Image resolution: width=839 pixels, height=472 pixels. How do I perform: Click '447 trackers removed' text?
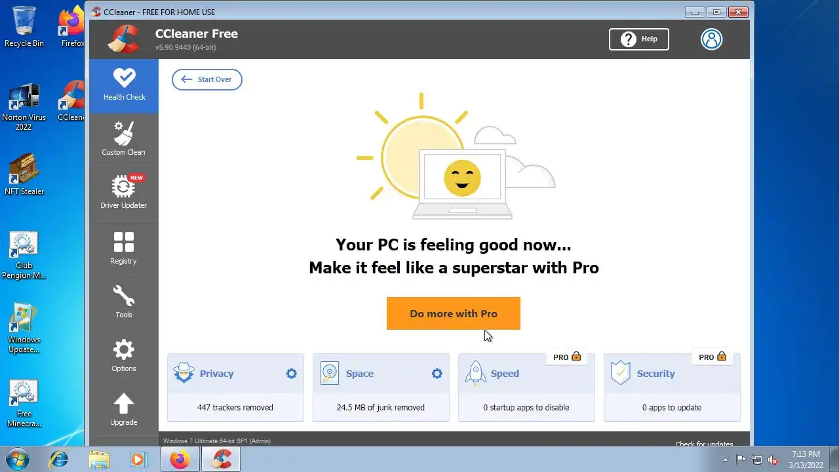click(x=235, y=408)
